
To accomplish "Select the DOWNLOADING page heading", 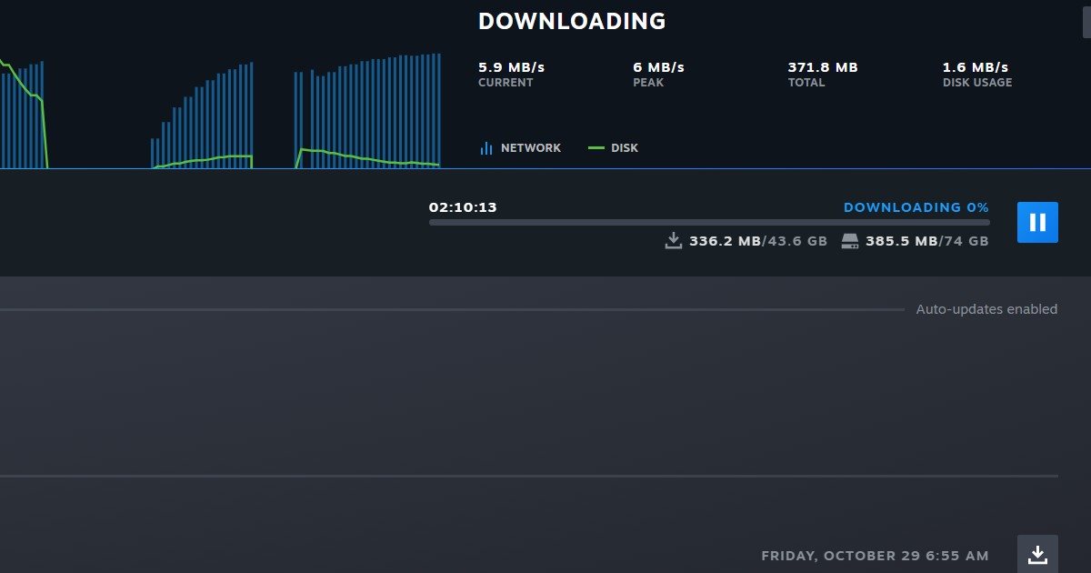I will click(572, 20).
